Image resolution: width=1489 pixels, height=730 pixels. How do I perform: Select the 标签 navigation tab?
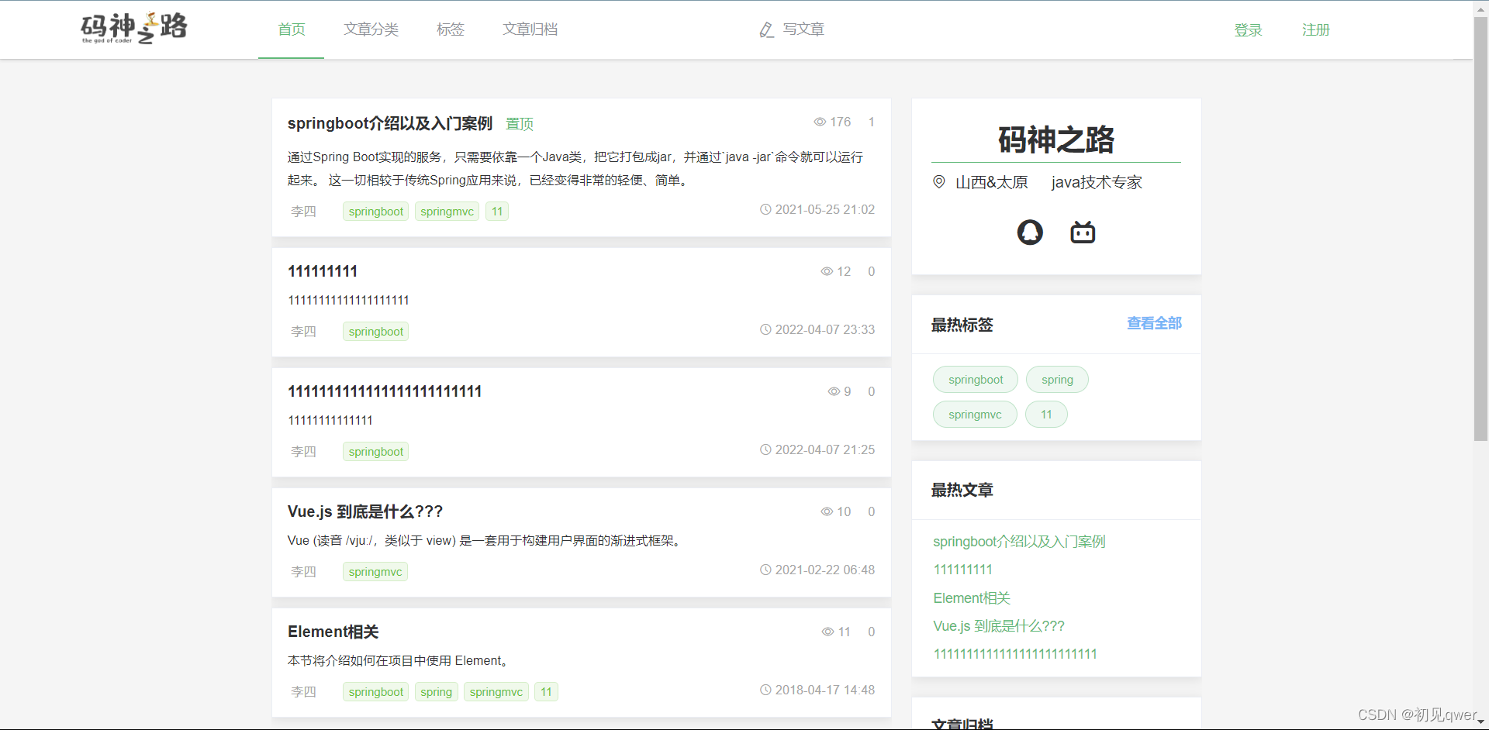point(450,29)
